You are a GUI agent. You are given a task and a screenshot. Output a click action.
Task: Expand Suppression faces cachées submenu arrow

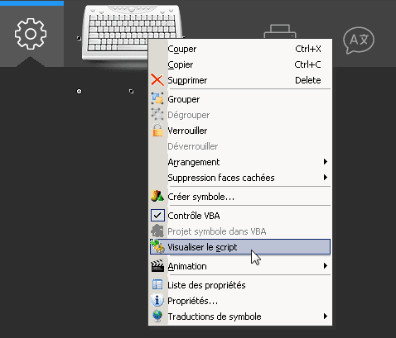pyautogui.click(x=326, y=178)
